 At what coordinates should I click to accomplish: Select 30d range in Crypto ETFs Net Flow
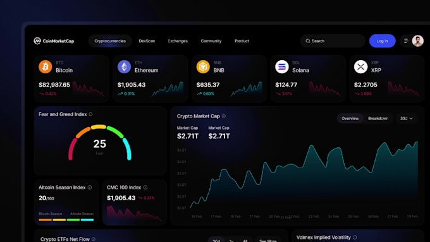point(216,240)
